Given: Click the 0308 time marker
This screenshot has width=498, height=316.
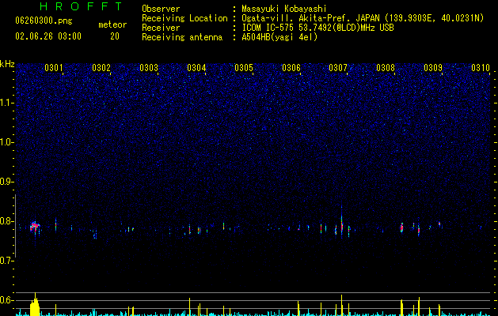Looking at the screenshot, I should click(386, 68).
